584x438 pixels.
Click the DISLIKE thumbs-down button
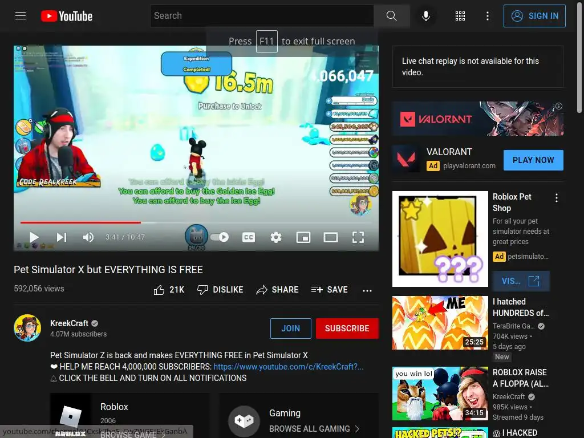[x=220, y=290]
